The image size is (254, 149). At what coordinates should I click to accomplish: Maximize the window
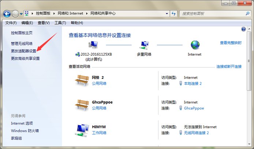[x=234, y=3]
